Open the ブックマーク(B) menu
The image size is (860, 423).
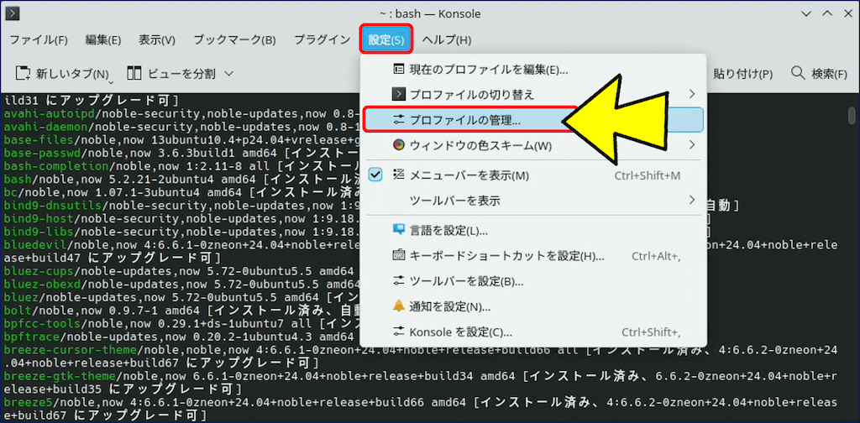coord(234,39)
